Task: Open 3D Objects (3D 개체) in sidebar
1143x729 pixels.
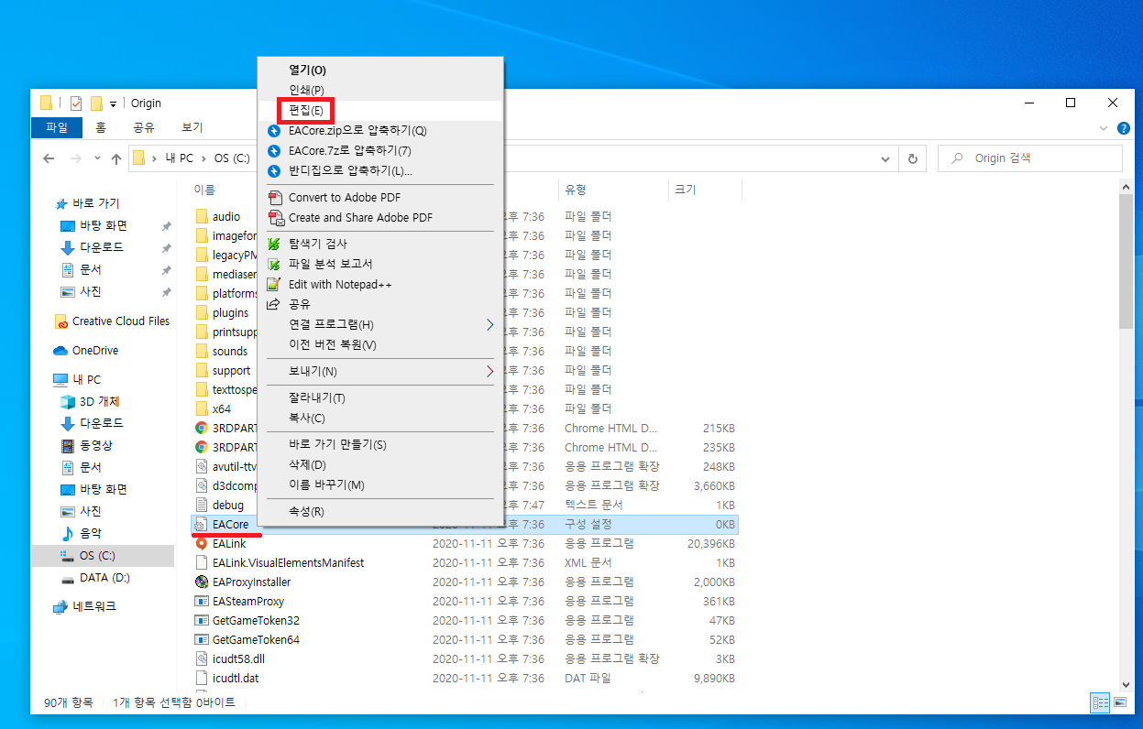Action: pyautogui.click(x=90, y=401)
